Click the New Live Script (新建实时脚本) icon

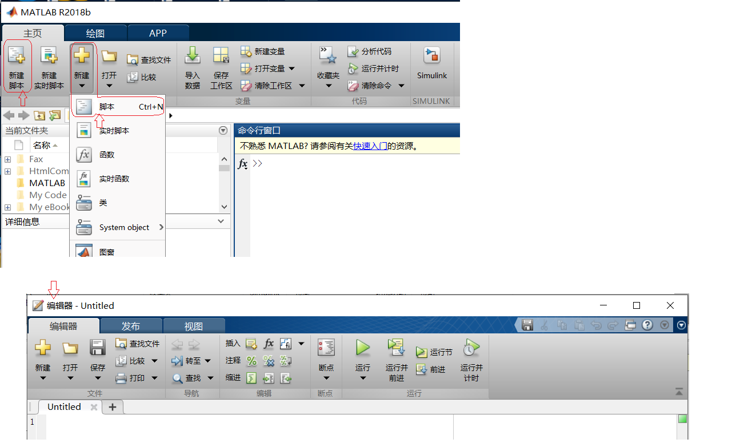pos(49,55)
